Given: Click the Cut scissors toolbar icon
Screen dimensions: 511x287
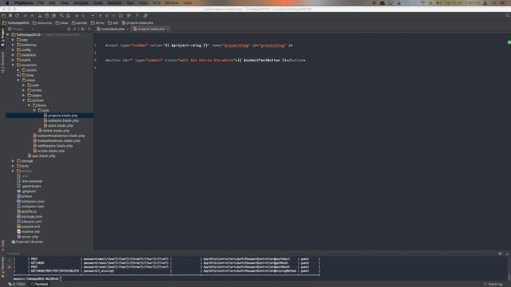Looking at the screenshot, I should coord(40,16).
